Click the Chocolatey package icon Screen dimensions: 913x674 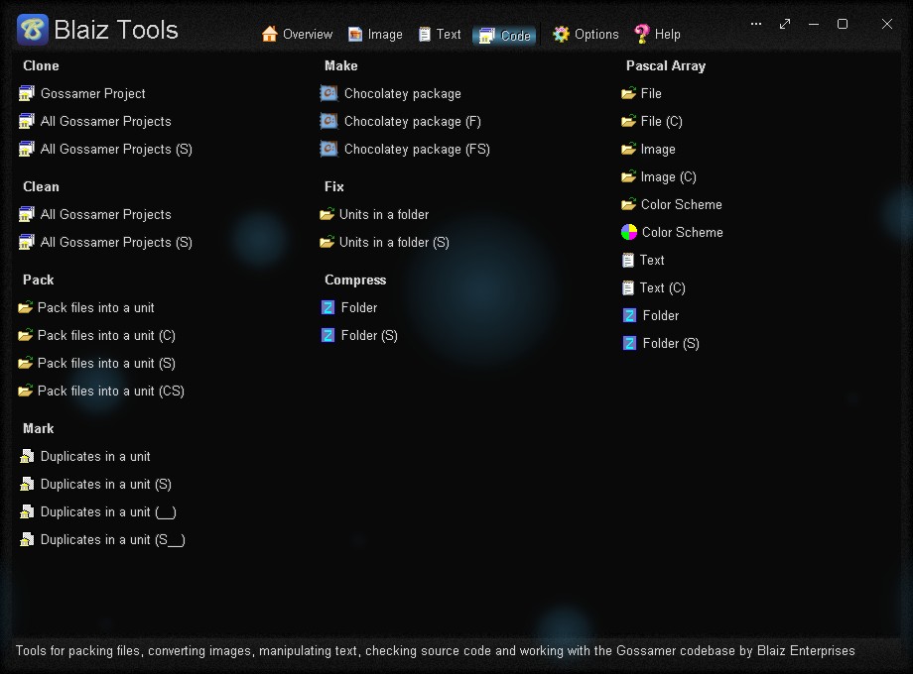pyautogui.click(x=329, y=93)
